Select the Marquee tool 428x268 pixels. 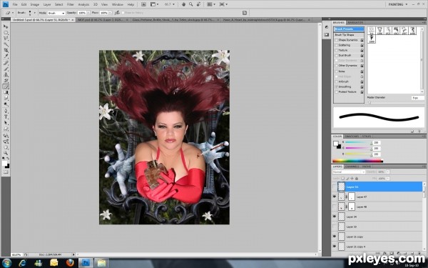[x=6, y=33]
